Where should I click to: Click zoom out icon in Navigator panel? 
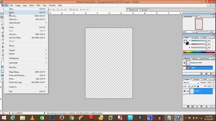194,32
